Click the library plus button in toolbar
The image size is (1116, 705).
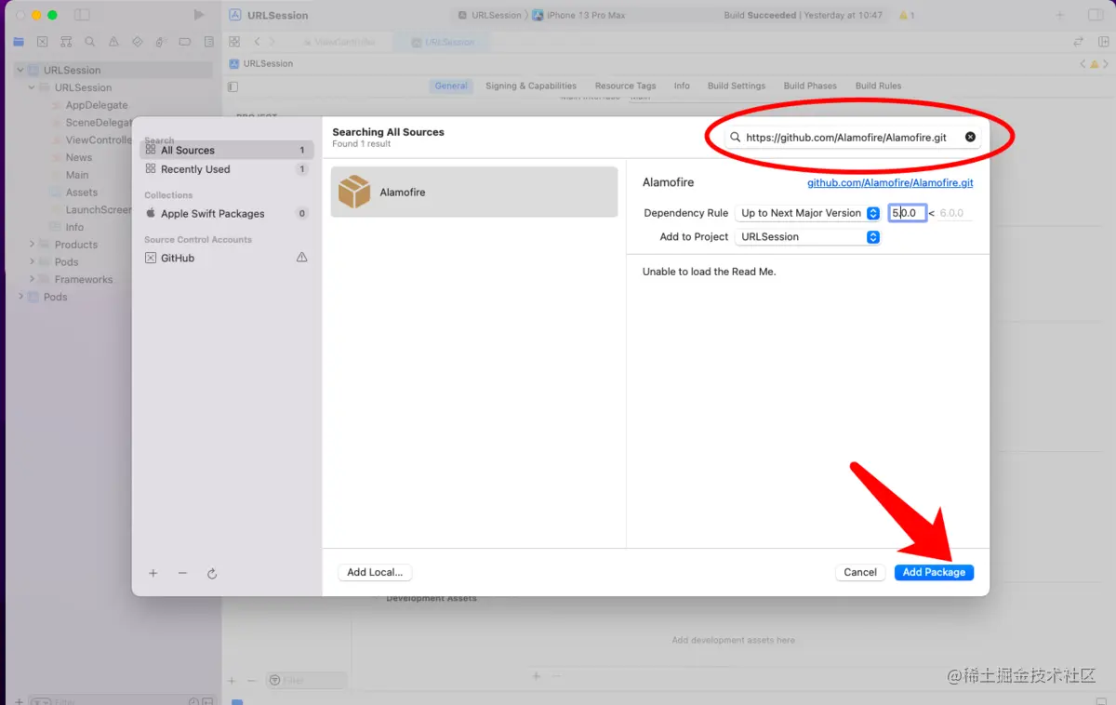click(1059, 16)
